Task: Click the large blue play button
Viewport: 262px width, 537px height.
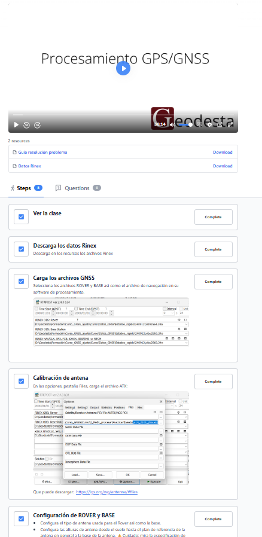Action: click(x=123, y=68)
